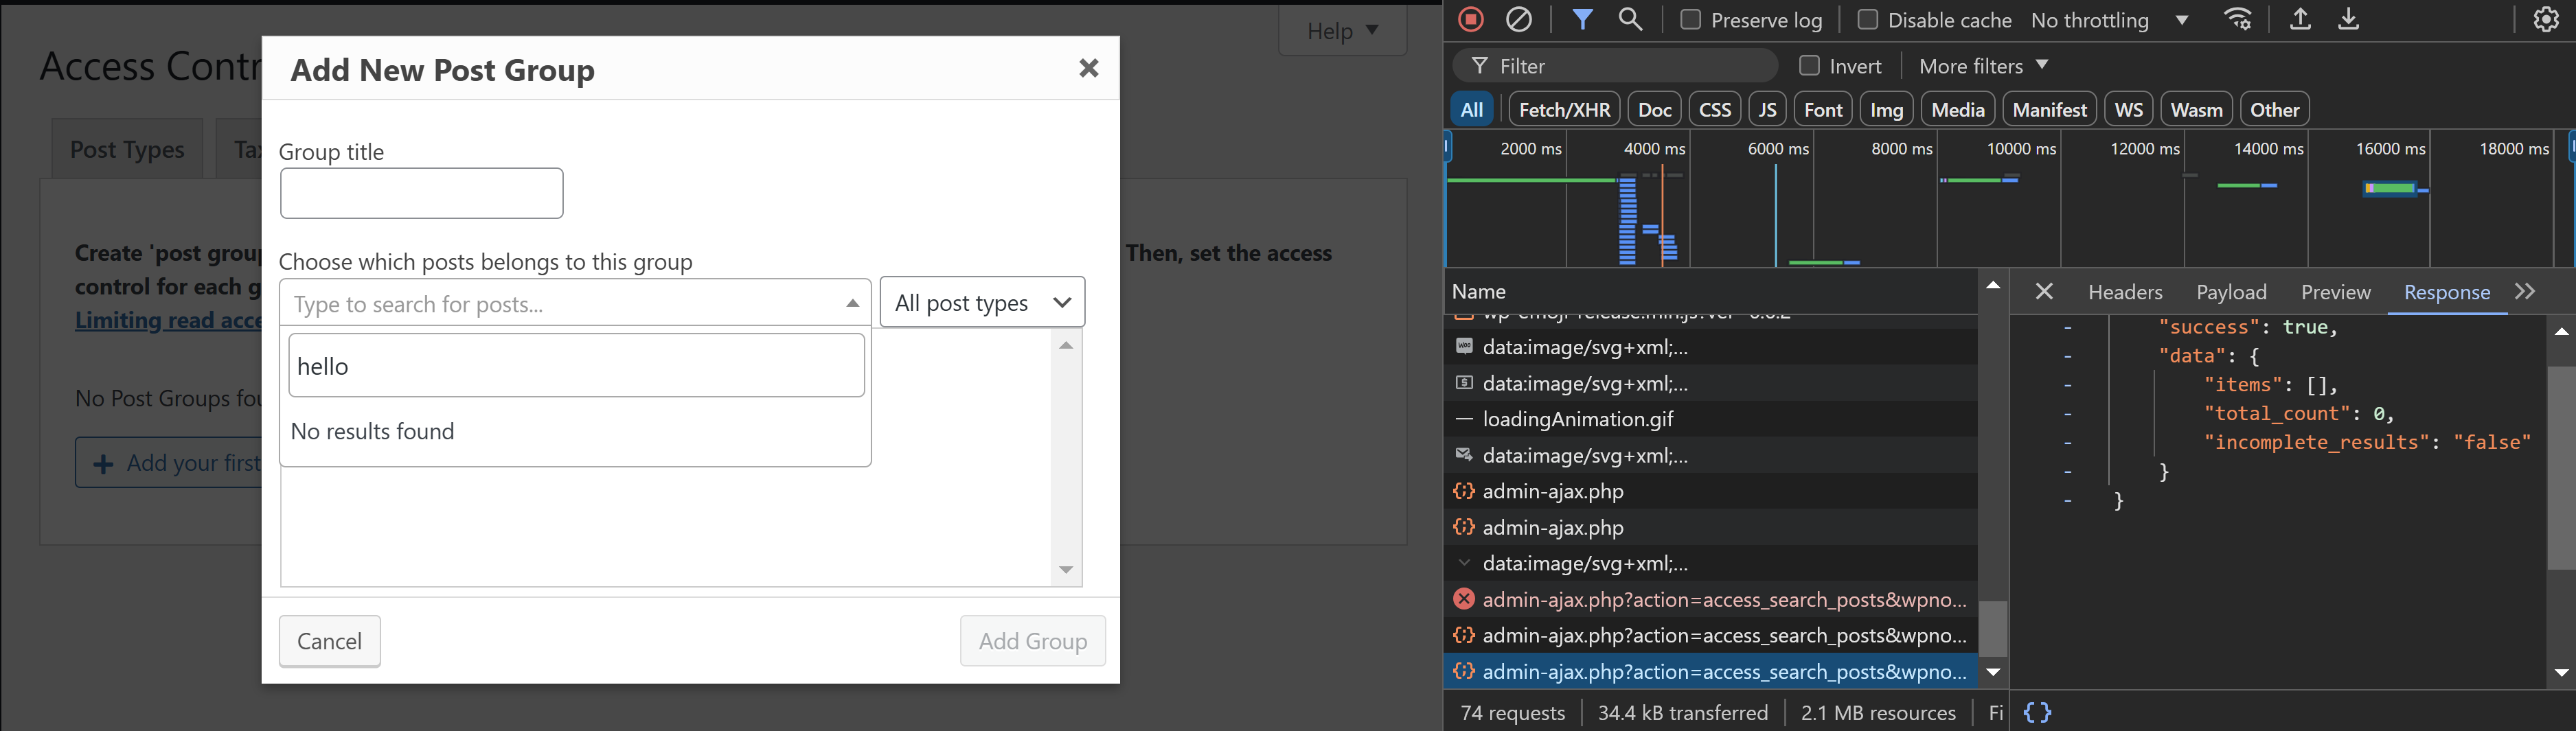Filter by CSS requests
2576x731 pixels.
click(x=1715, y=109)
